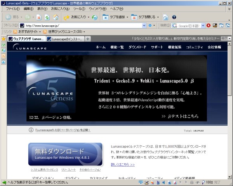Click the Forward arrow navigation button

[x=28, y=17]
